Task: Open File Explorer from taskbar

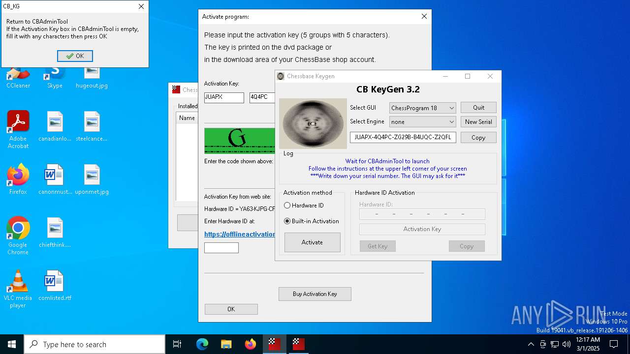Action: pos(226,344)
